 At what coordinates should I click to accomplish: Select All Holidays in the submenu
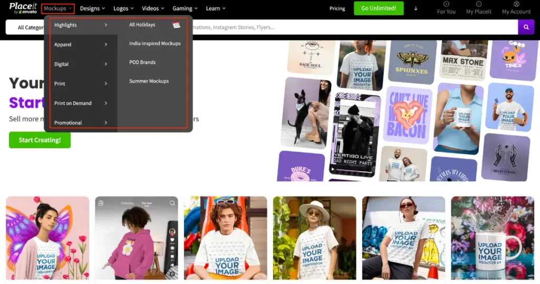[x=142, y=24]
